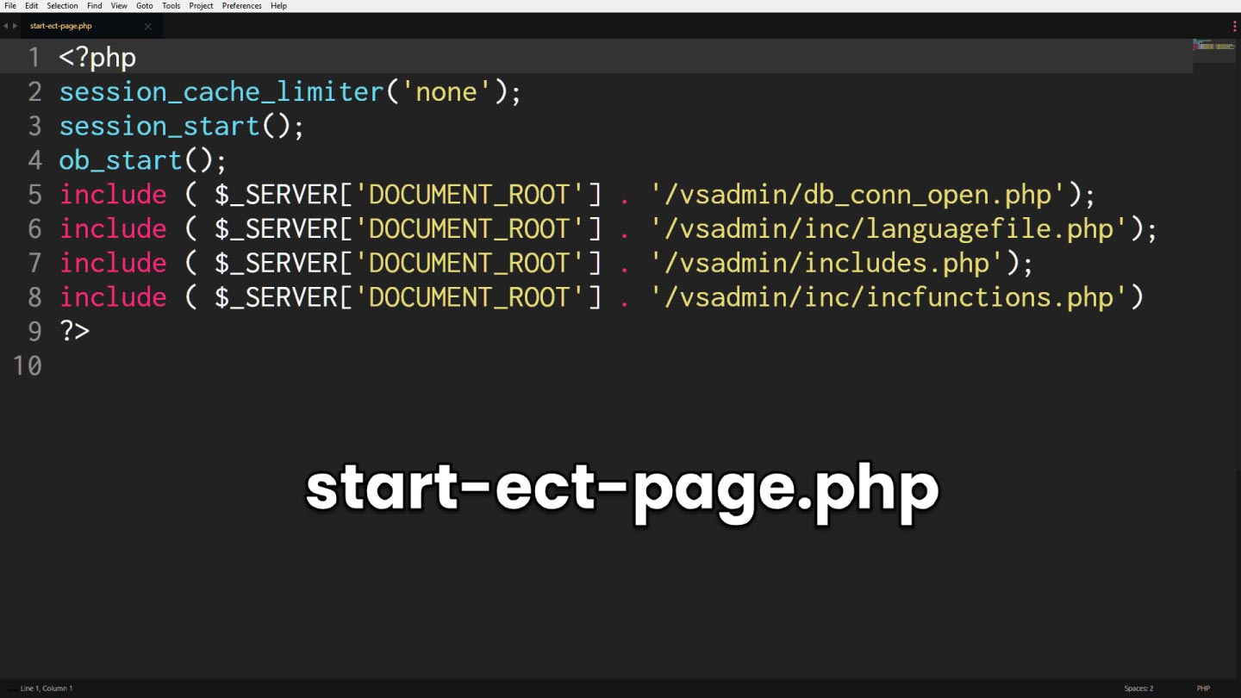
Task: Open the Tools menu
Action: pos(171,6)
